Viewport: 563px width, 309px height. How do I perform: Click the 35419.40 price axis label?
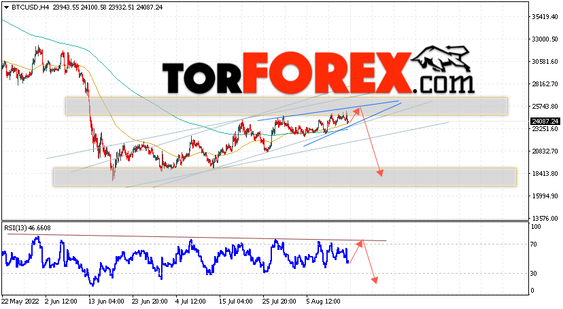545,16
